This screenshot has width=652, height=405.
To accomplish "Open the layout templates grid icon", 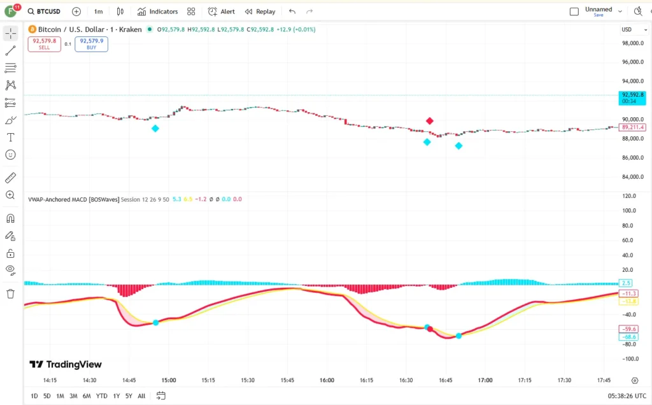I will click(191, 11).
